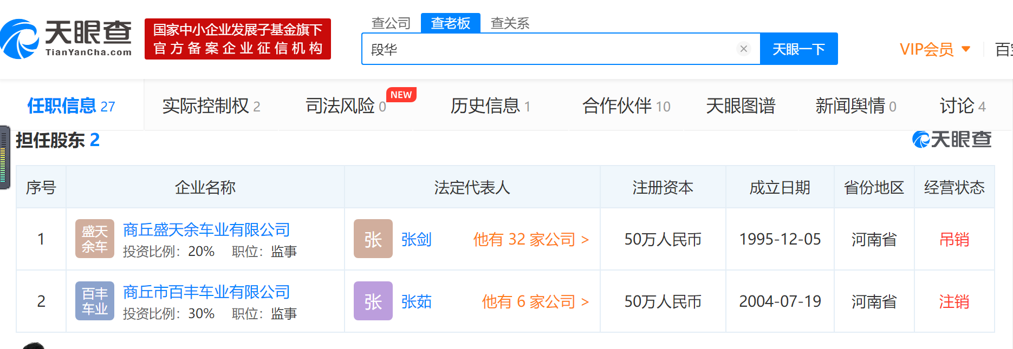Viewport: 1013px width, 349px height.
Task: Open 商丘盛天余车业有限公司 company link
Action: 206,230
